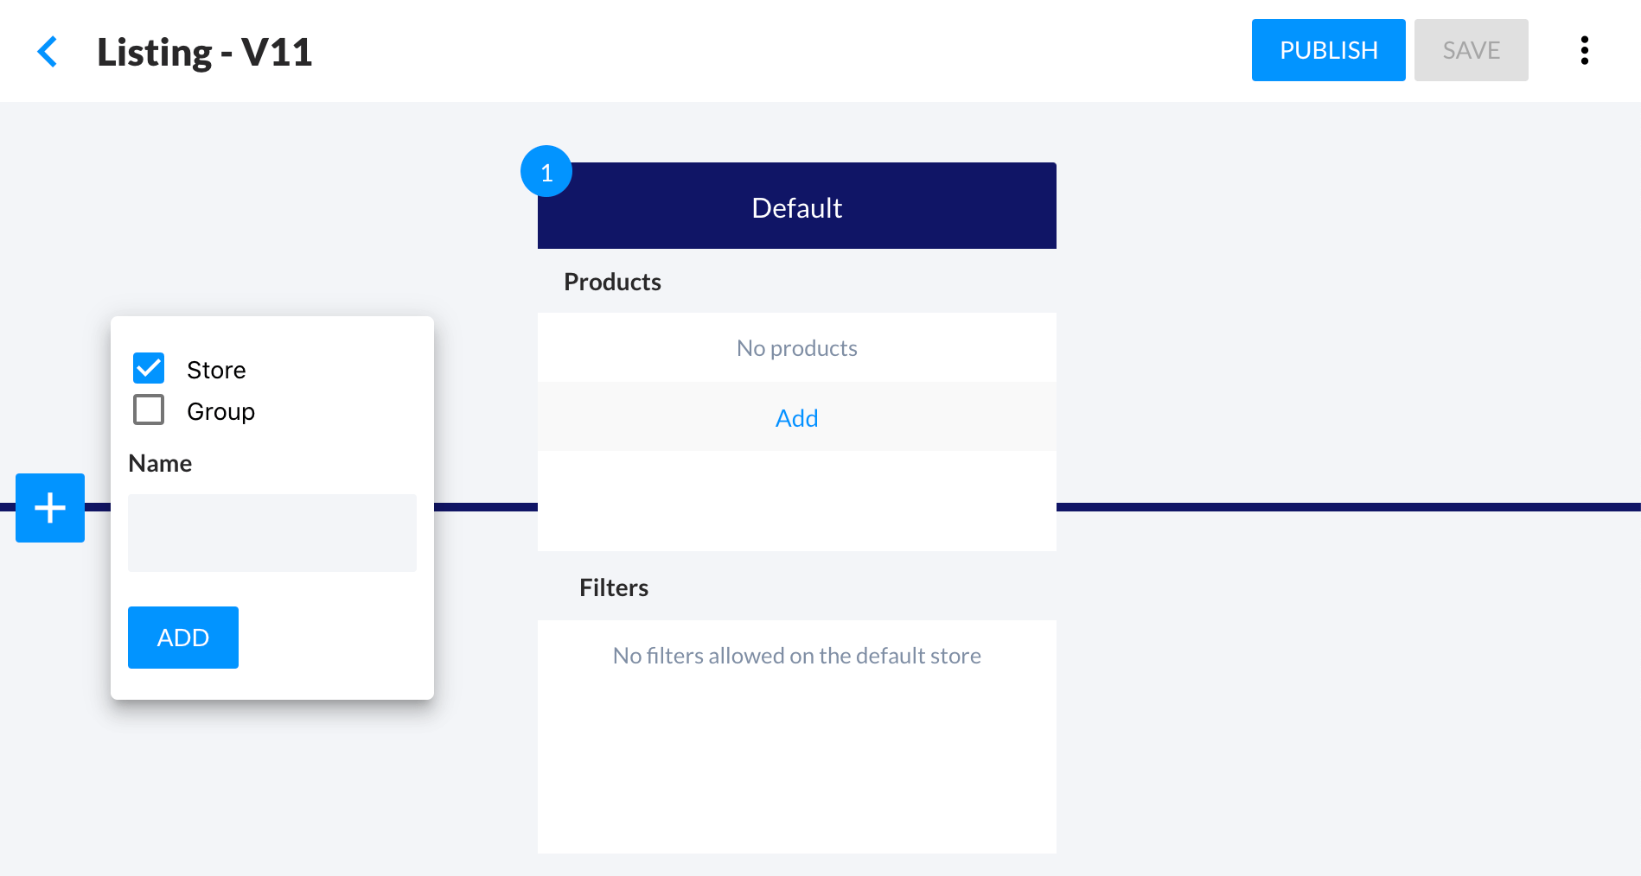Enable the Group checkbox
This screenshot has height=876, width=1641.
click(x=149, y=410)
